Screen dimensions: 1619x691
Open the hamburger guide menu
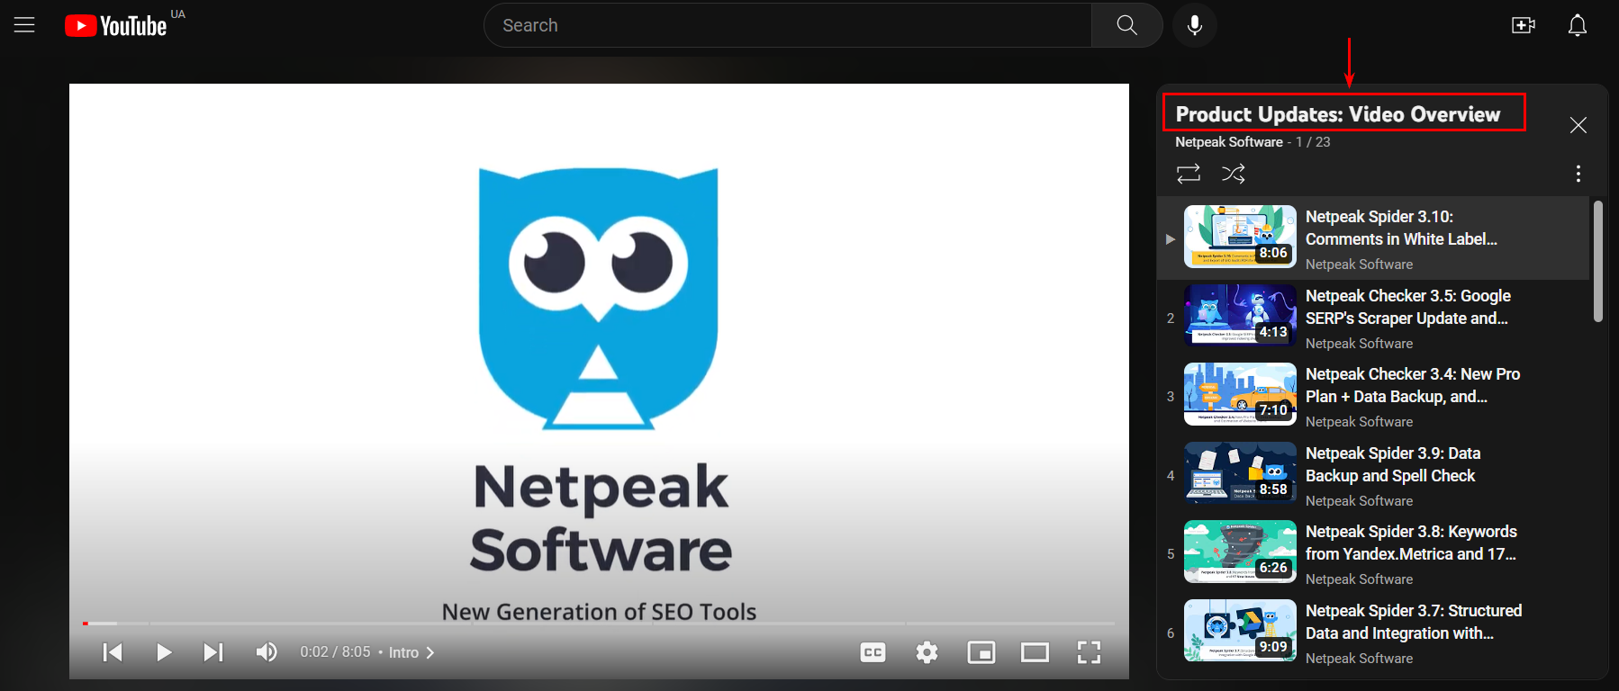tap(24, 25)
